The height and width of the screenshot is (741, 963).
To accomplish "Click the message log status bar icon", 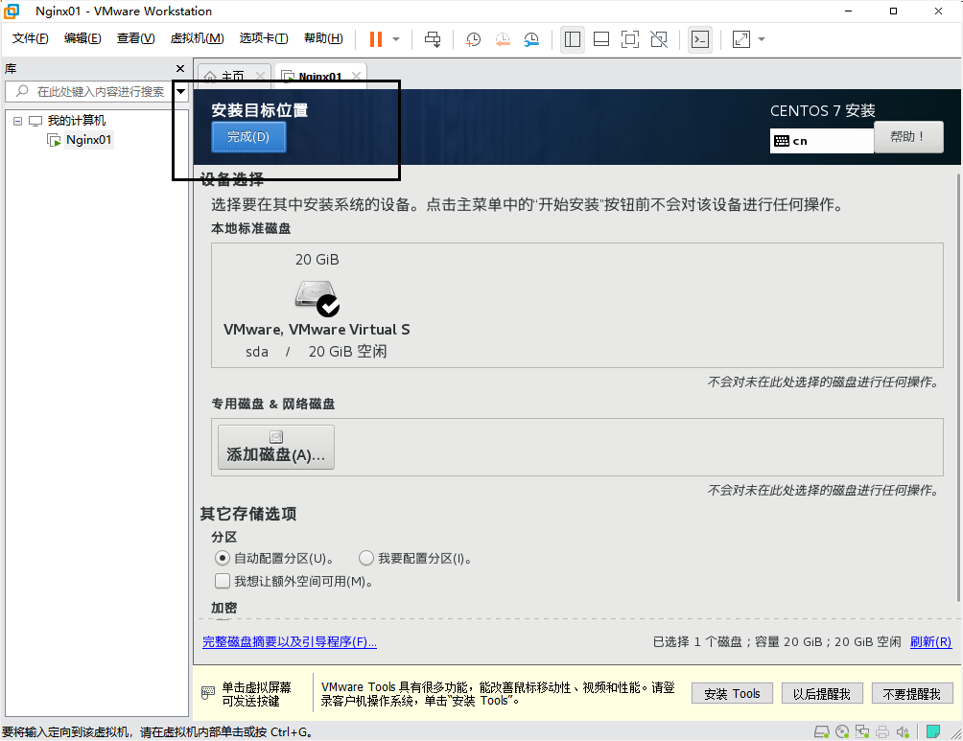I will coord(933,731).
